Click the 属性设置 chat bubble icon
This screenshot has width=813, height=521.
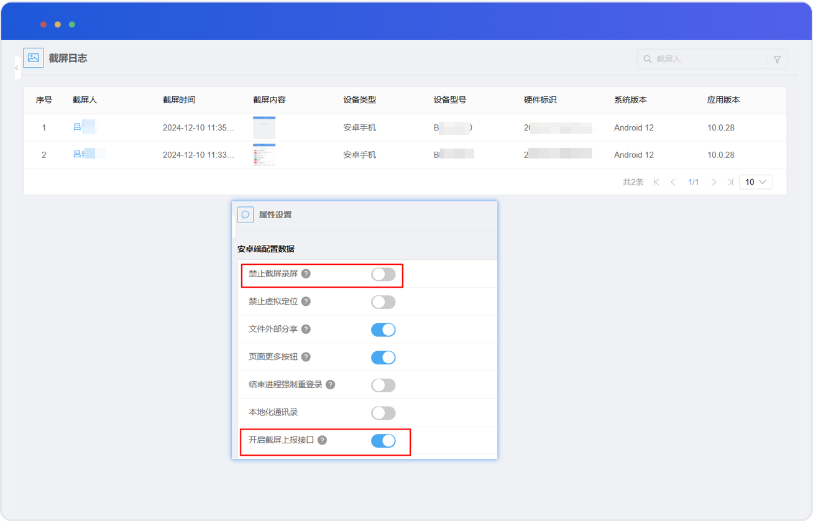pos(246,214)
